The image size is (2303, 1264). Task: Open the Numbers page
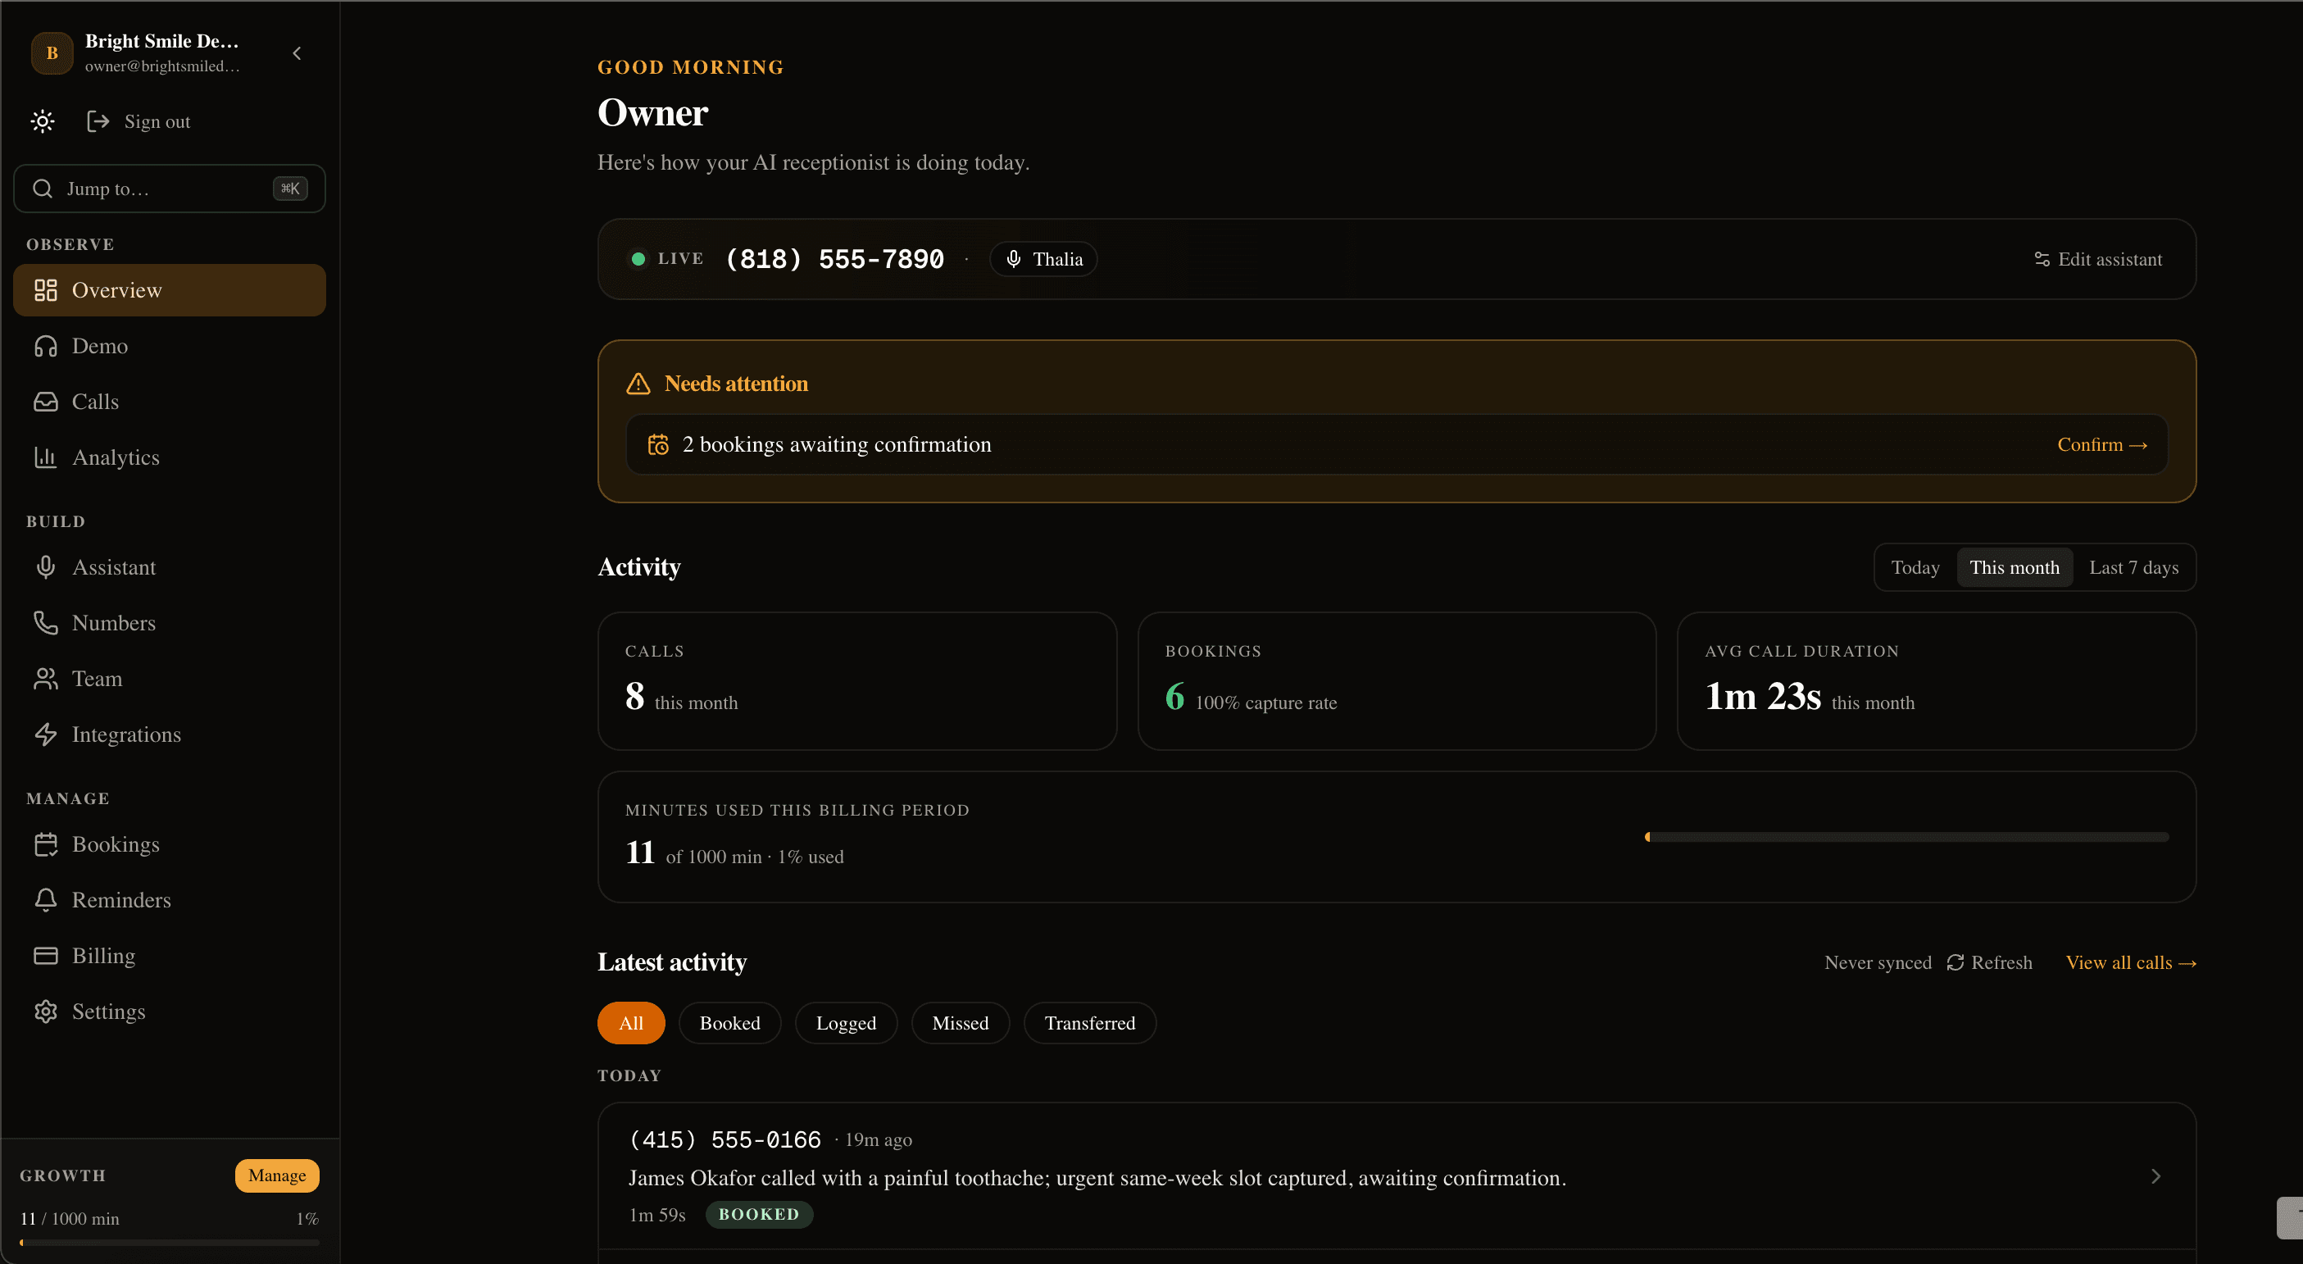(170, 623)
